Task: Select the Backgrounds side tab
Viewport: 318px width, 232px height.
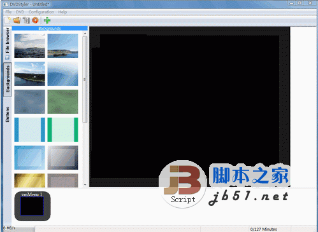Action: coord(8,79)
